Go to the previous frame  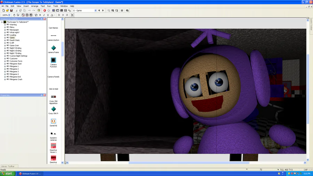99,10
